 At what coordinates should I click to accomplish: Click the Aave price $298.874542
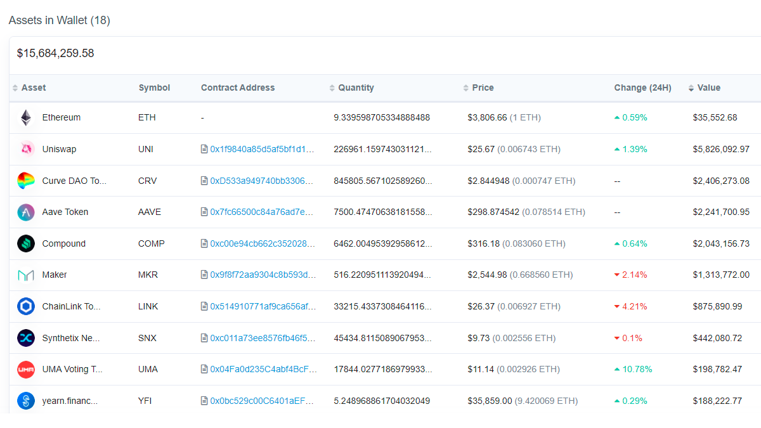point(493,212)
